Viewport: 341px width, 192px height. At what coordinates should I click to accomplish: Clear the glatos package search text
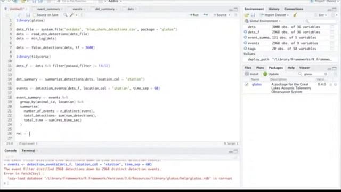pyautogui.click(x=326, y=74)
